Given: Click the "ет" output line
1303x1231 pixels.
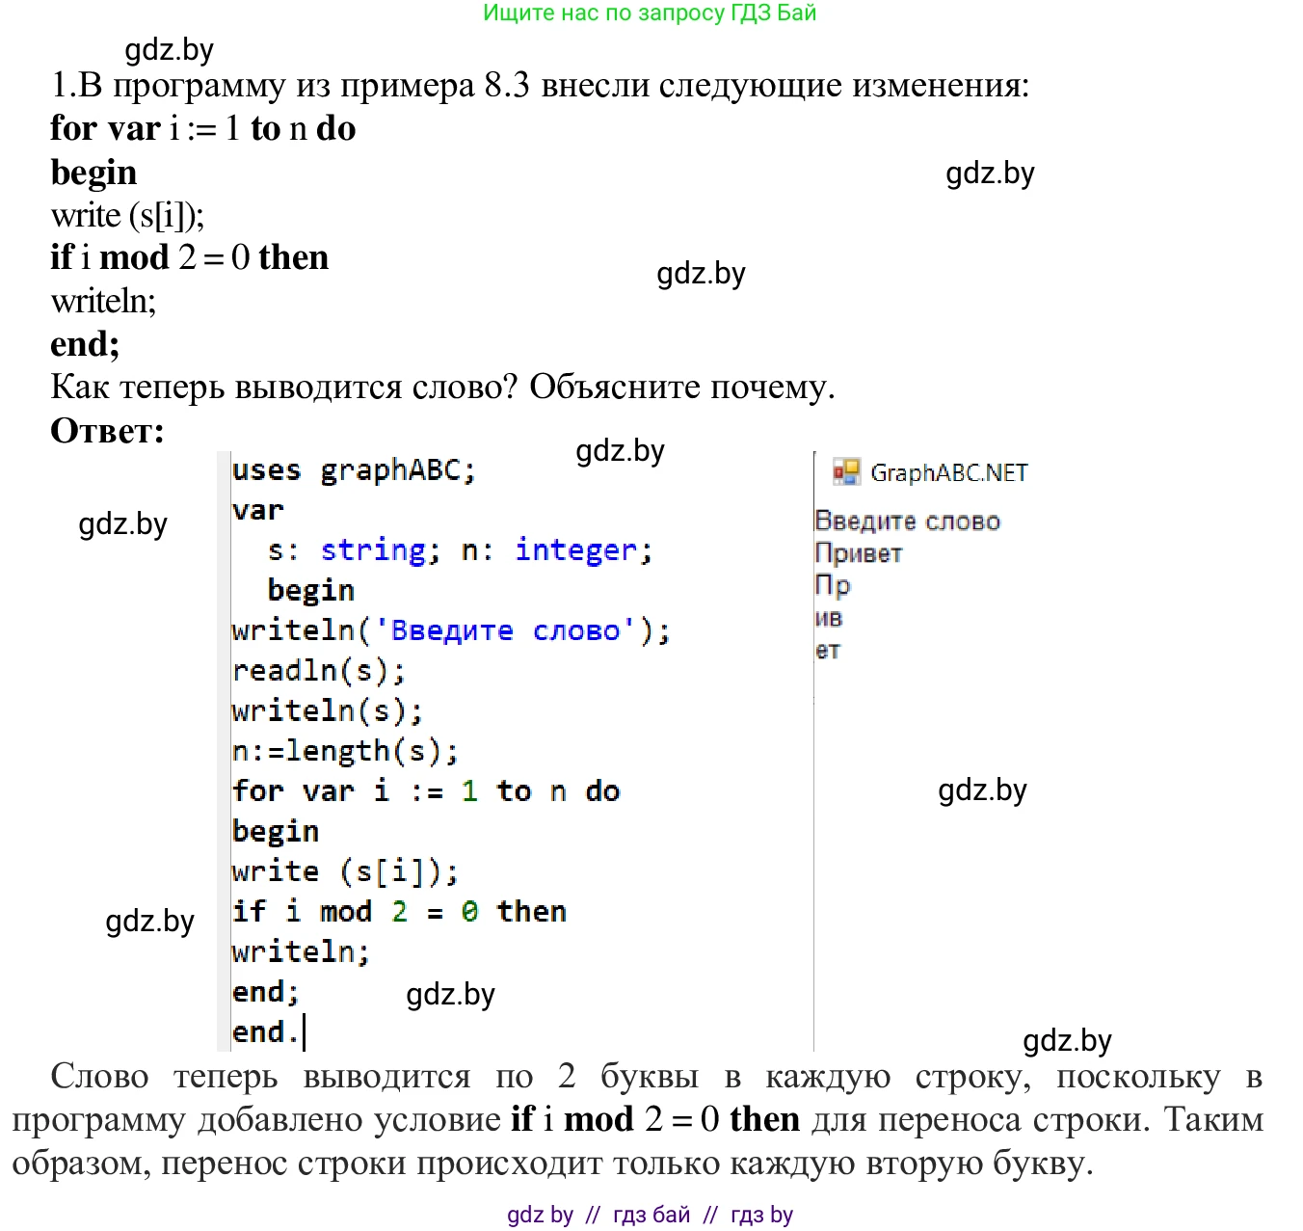Looking at the screenshot, I should 828,651.
